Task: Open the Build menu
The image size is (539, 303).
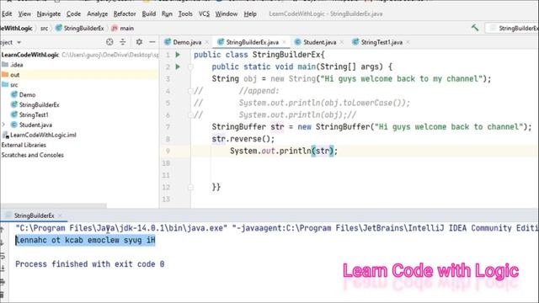Action: [149, 13]
